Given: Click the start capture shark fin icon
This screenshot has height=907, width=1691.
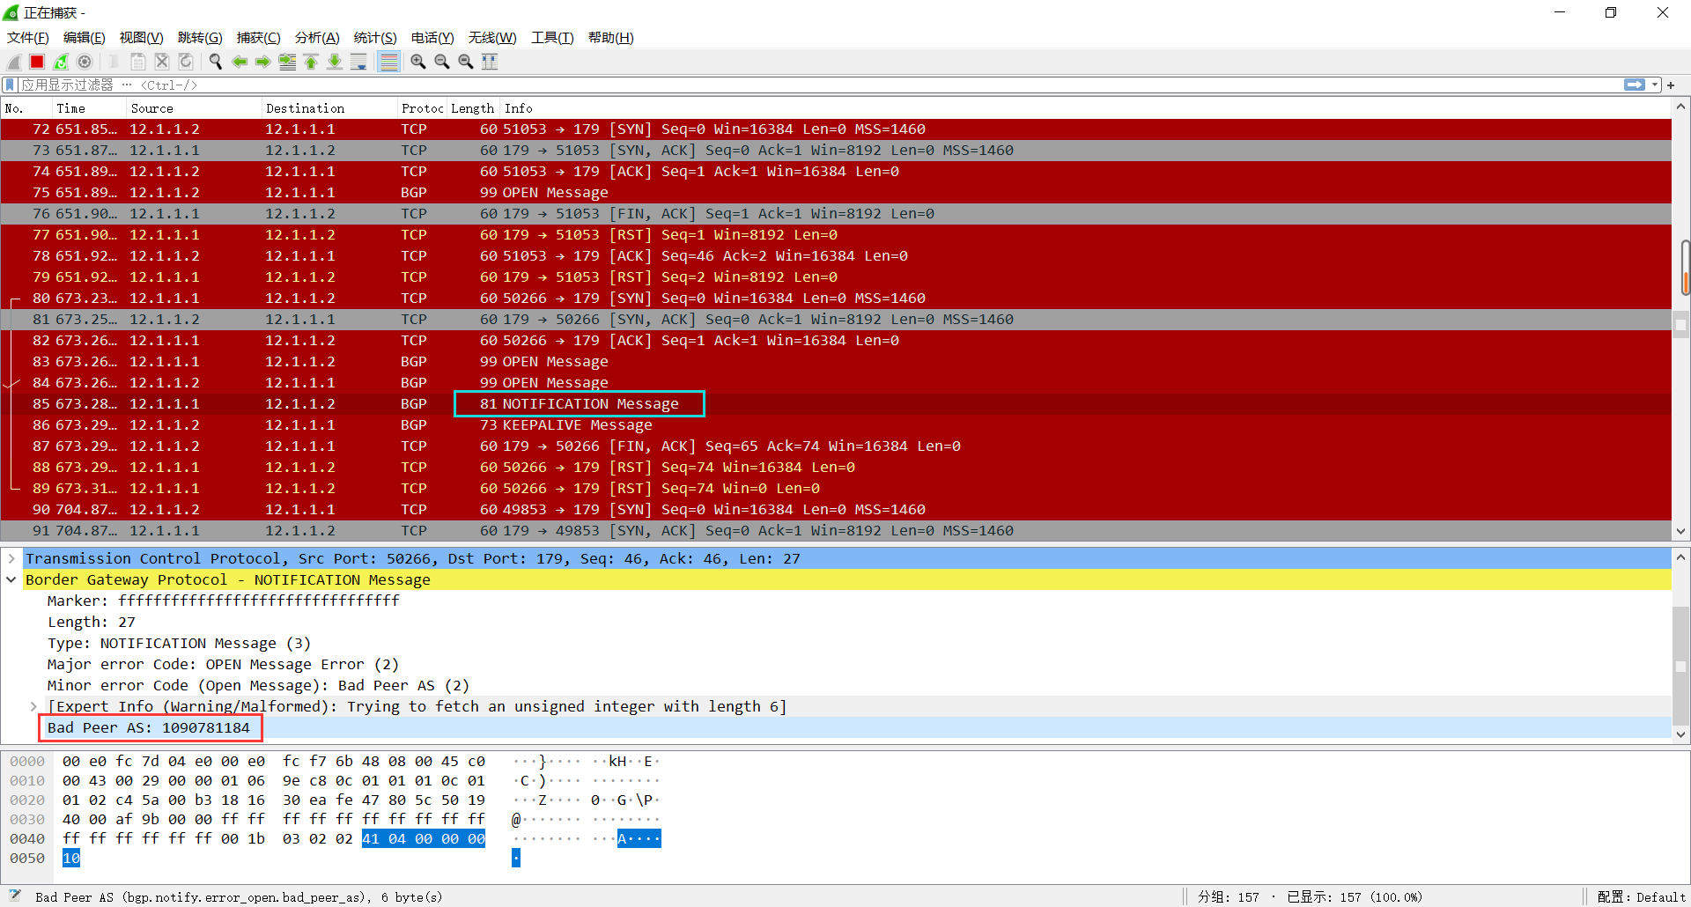Looking at the screenshot, I should 14,62.
